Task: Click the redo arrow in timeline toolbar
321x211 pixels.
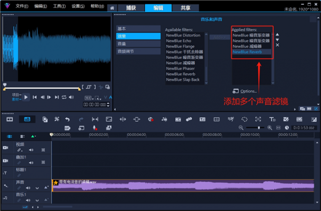Action: [81, 119]
